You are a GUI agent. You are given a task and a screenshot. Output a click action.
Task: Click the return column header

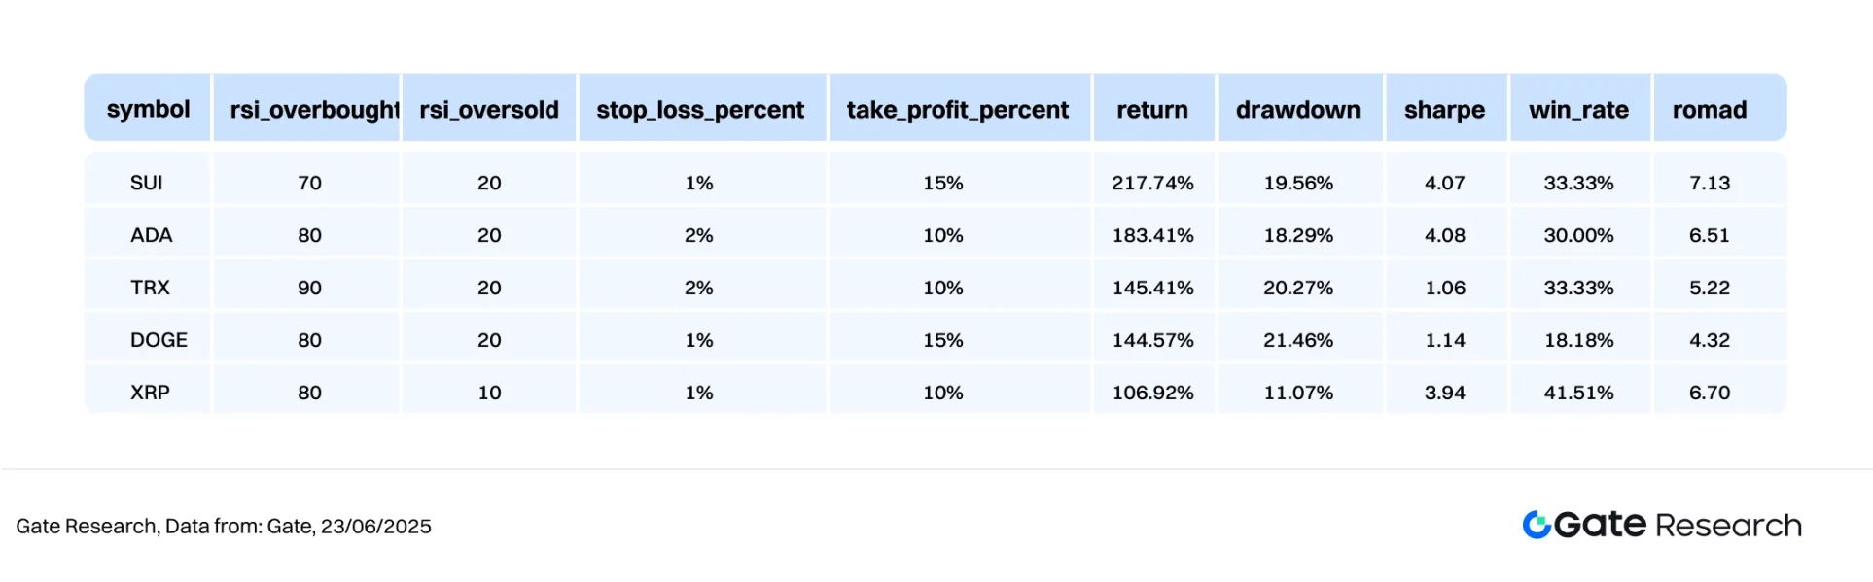1153,109
